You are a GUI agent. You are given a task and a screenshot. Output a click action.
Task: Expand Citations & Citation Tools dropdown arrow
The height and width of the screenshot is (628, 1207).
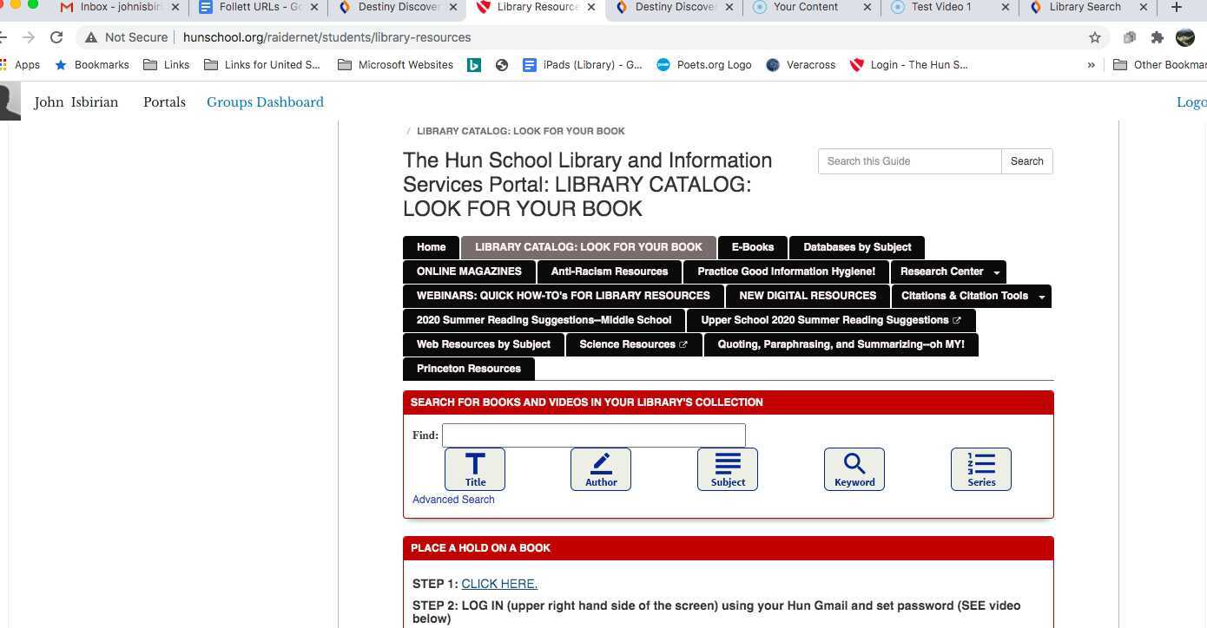1042,297
